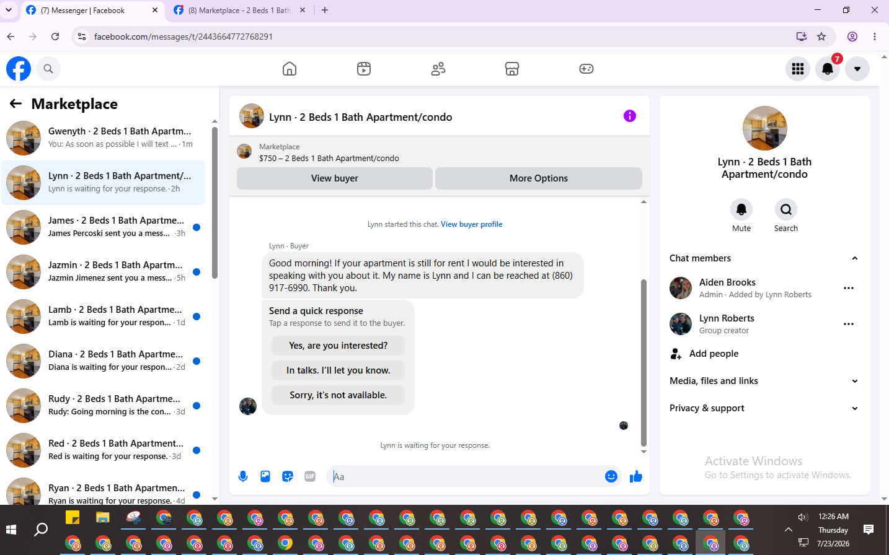Click Search icon in chat details

(786, 209)
